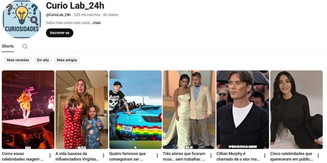Image resolution: width=327 pixels, height=163 pixels.
Task: Expand channel description with '...mais'
Action: coord(96,23)
